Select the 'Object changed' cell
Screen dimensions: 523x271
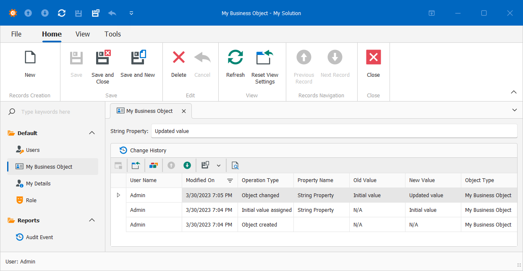coord(266,195)
